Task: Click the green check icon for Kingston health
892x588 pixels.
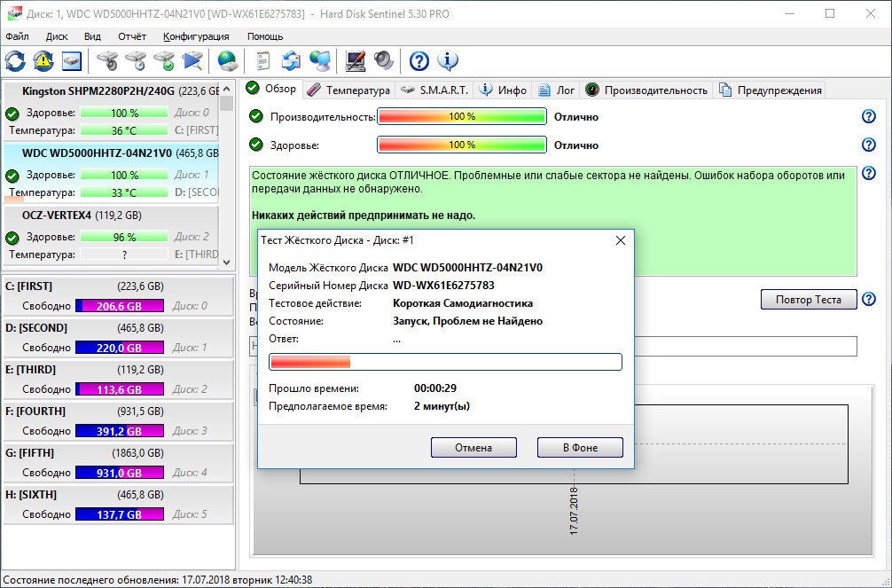Action: (12, 114)
